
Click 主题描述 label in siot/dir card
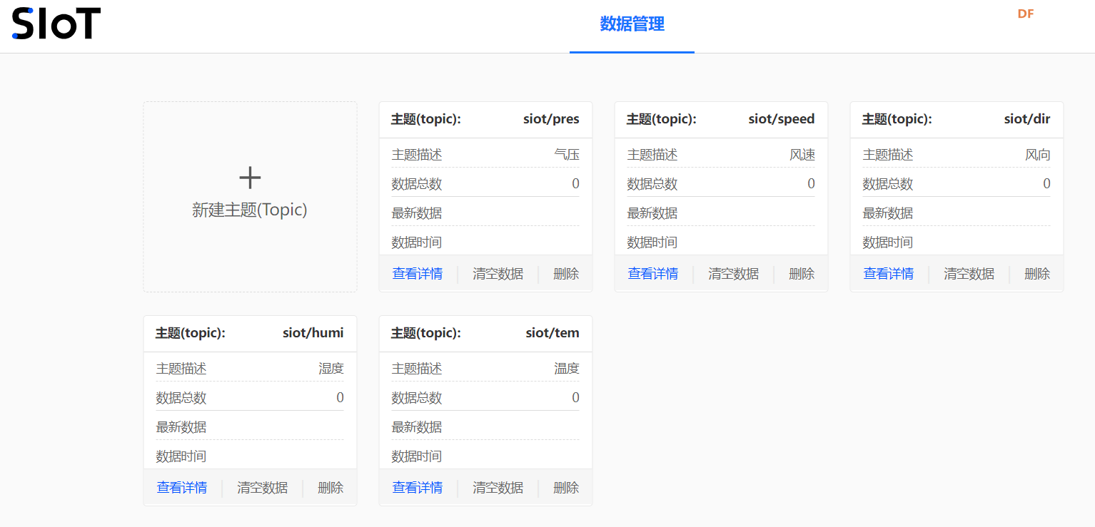[888, 155]
